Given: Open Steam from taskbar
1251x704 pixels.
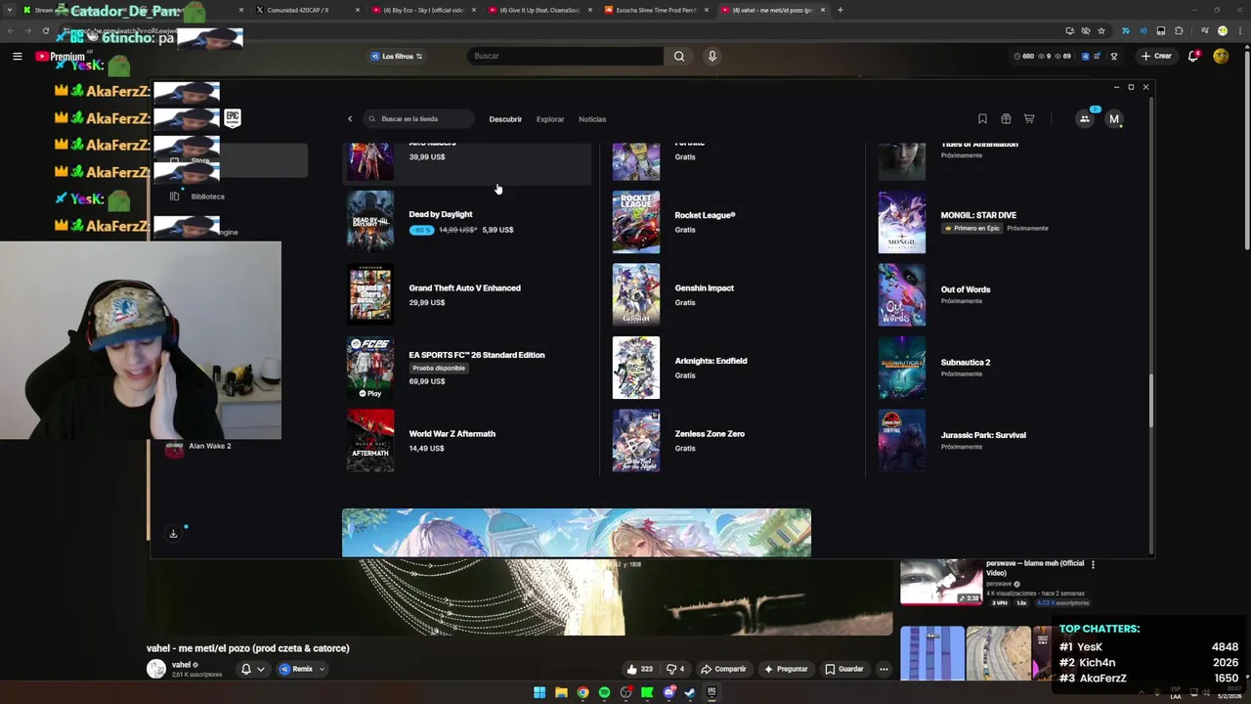Looking at the screenshot, I should [690, 692].
